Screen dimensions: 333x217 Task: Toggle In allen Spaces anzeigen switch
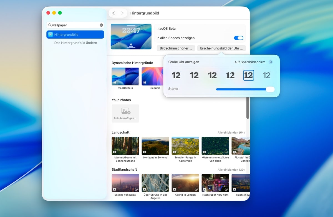pyautogui.click(x=238, y=38)
